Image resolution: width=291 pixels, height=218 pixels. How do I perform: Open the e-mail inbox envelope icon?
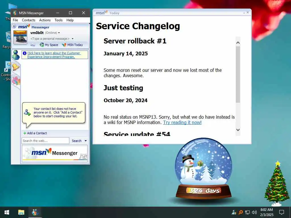[33, 45]
